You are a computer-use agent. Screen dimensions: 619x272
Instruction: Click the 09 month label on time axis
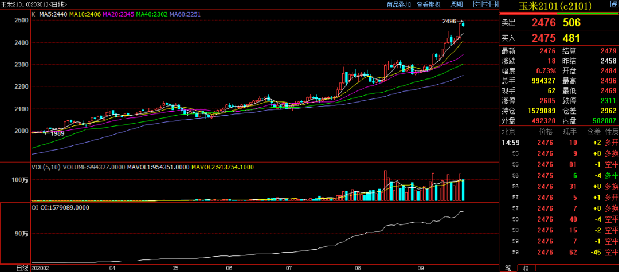click(420, 268)
